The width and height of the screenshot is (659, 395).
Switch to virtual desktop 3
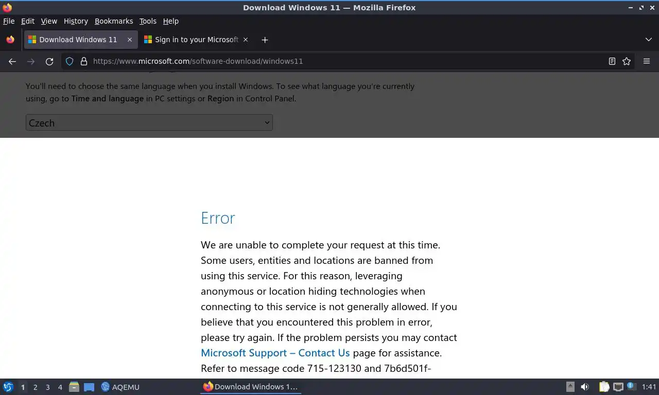click(47, 387)
